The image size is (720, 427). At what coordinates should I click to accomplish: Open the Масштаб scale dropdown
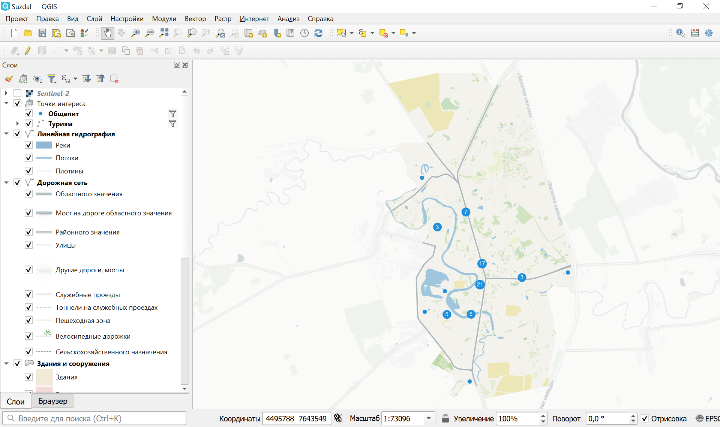tap(429, 418)
